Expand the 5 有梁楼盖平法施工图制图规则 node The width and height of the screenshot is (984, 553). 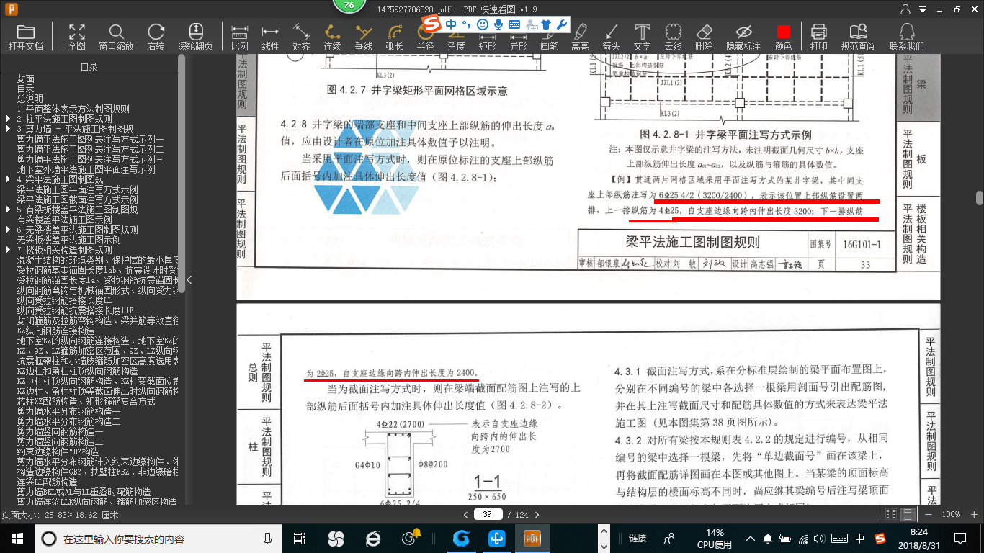(8, 210)
